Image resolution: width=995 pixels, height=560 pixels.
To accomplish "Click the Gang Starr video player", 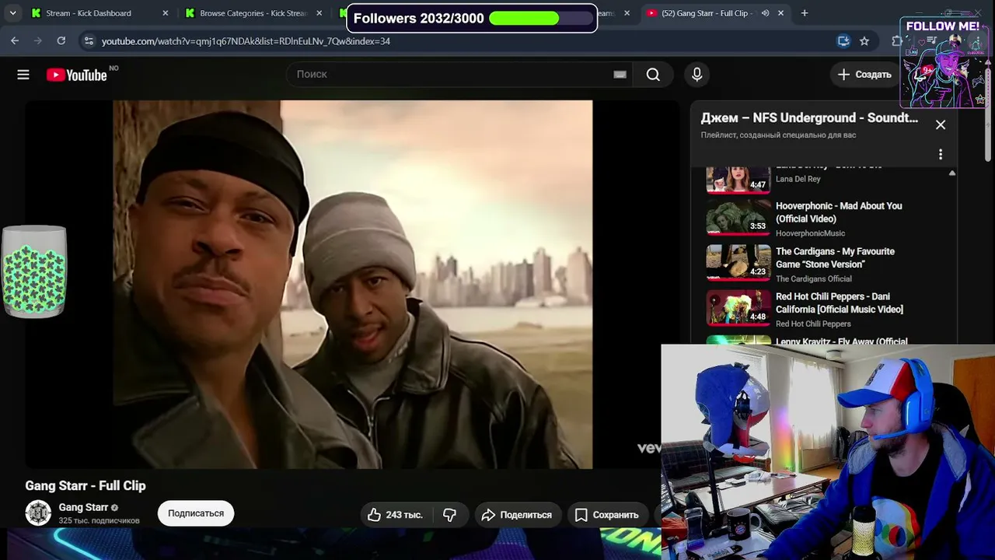I will (x=352, y=284).
